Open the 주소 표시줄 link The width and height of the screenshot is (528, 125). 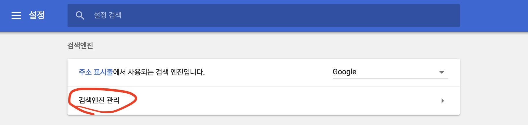coord(96,72)
